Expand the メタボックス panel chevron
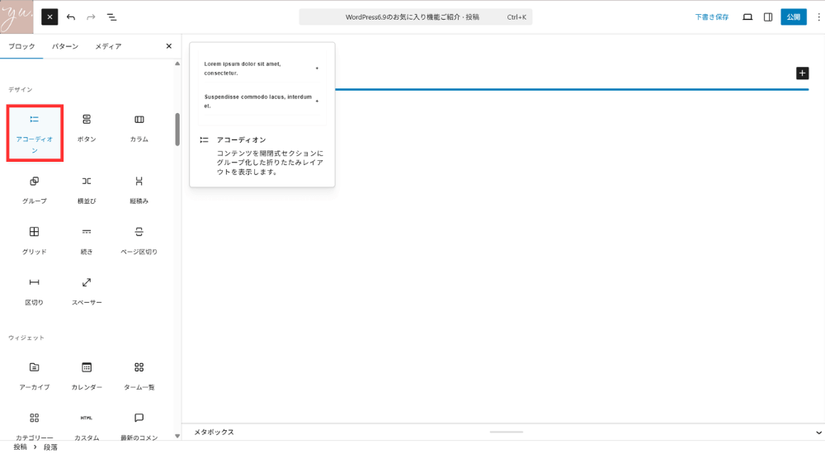This screenshot has height=454, width=825. pos(818,433)
